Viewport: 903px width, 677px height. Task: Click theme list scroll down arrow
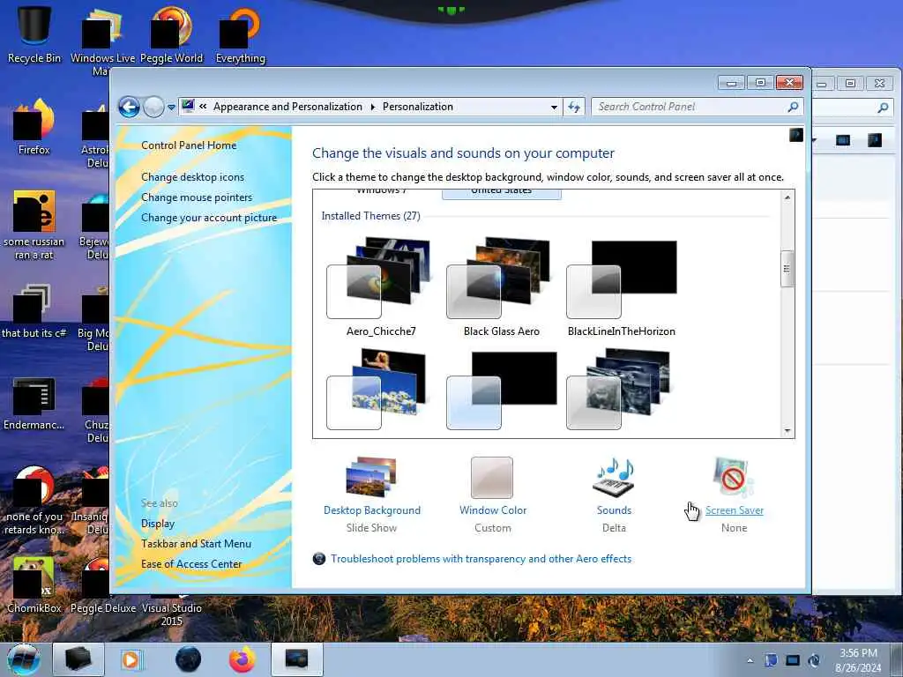point(787,430)
